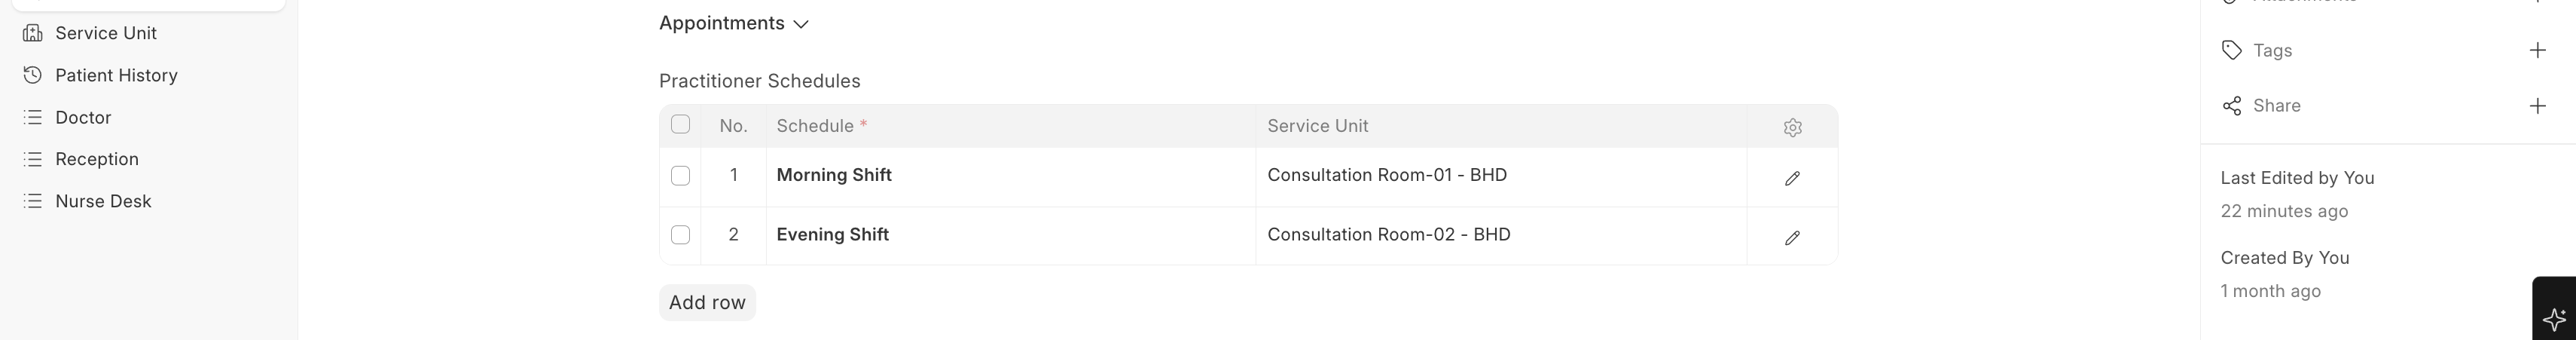The width and height of the screenshot is (2576, 340).
Task: Click the Patient History clock icon
Action: (33, 75)
